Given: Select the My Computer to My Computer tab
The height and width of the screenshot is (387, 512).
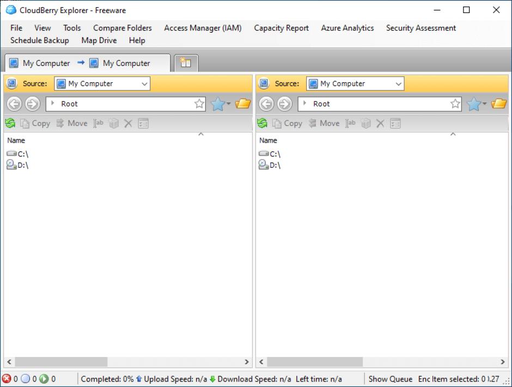Looking at the screenshot, I should tap(88, 63).
